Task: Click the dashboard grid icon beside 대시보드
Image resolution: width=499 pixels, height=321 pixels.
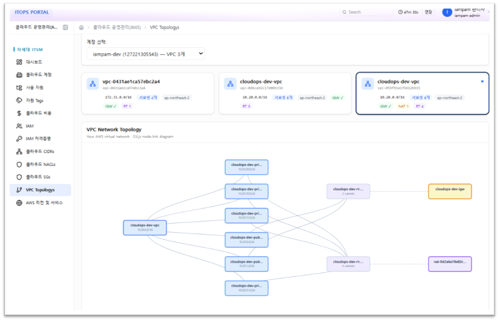Action: point(19,62)
